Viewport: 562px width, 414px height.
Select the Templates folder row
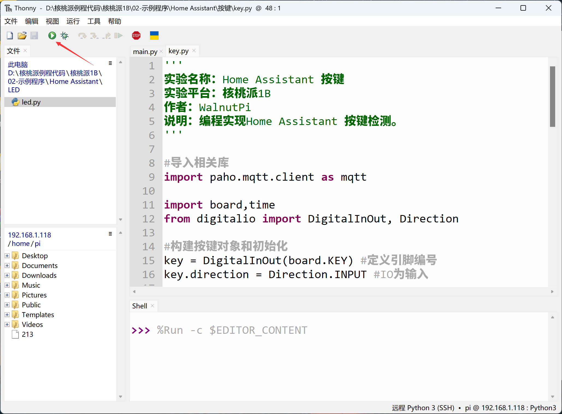[60, 315]
